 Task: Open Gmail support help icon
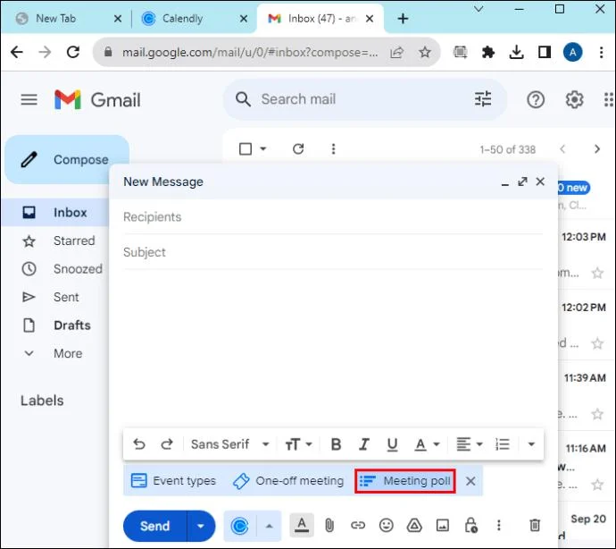pos(536,99)
